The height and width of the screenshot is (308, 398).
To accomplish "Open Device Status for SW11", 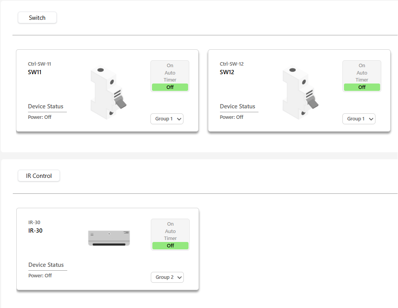I will 45,106.
